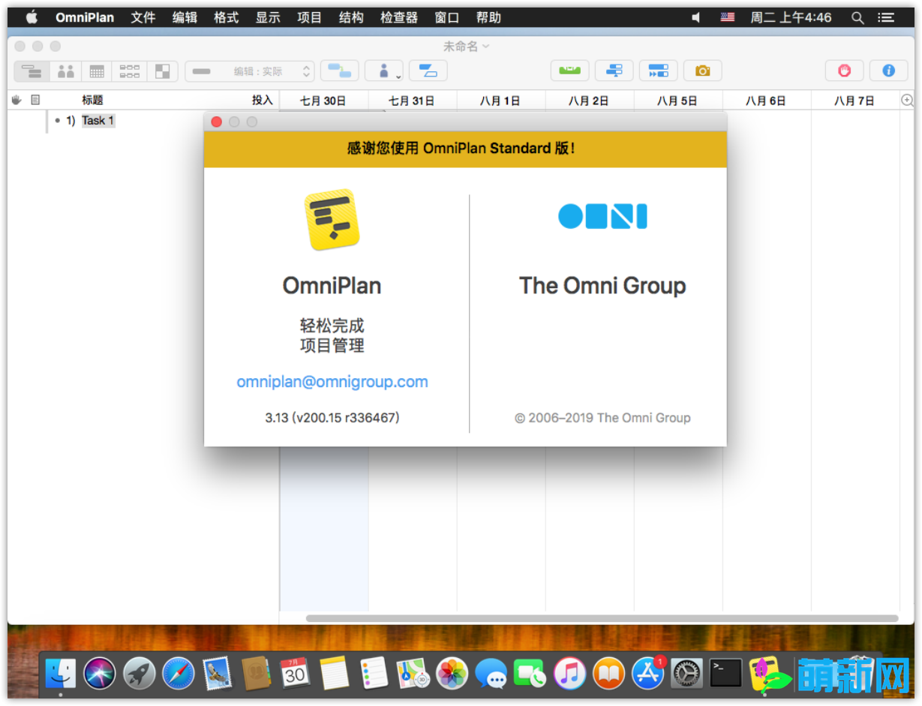Image resolution: width=922 pixels, height=706 pixels.
Task: Click the 感谢您使用 OmniPlan Standard 版 banner
Action: click(465, 149)
